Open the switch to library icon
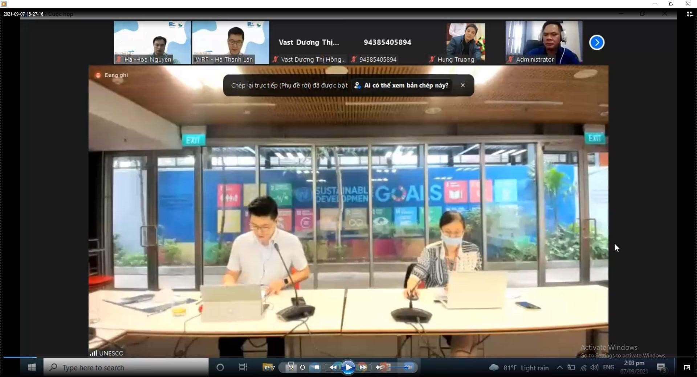 [x=689, y=14]
